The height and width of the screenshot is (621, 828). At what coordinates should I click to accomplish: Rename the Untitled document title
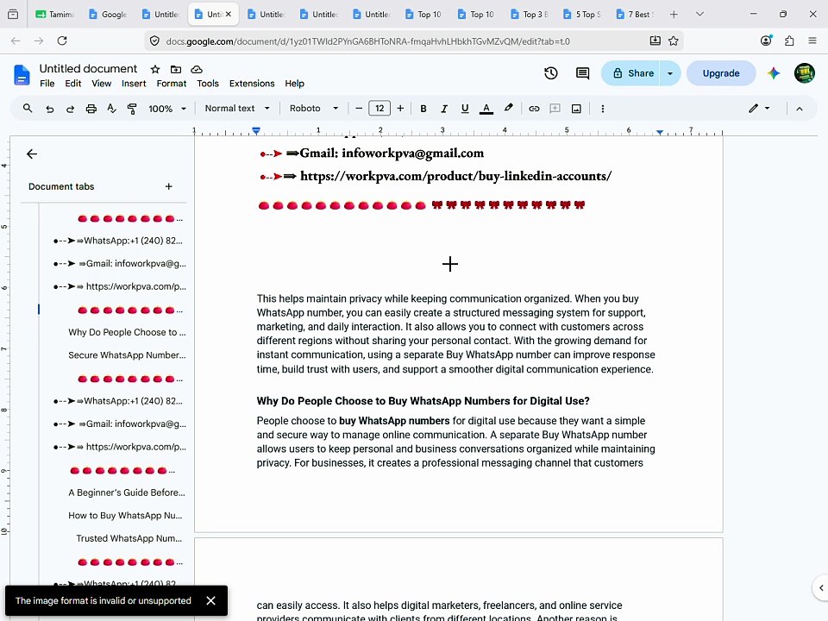click(88, 69)
